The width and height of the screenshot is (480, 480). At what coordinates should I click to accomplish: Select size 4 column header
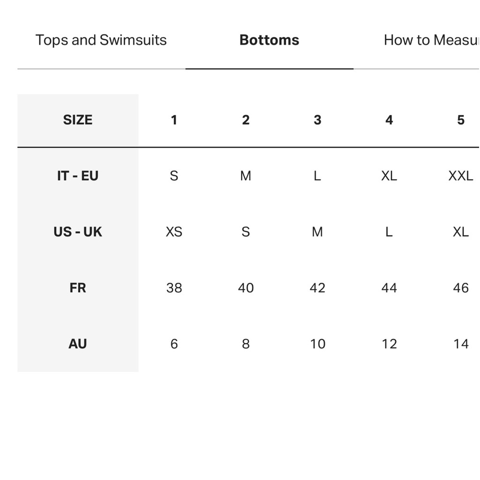pyautogui.click(x=389, y=120)
